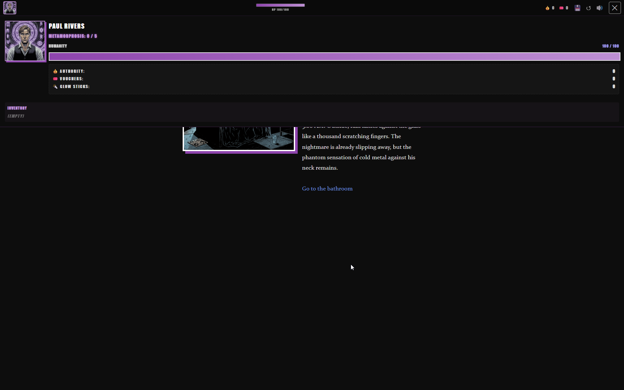The width and height of the screenshot is (624, 390).
Task: Follow the 'Go to the bathroom' link
Action: 327,188
